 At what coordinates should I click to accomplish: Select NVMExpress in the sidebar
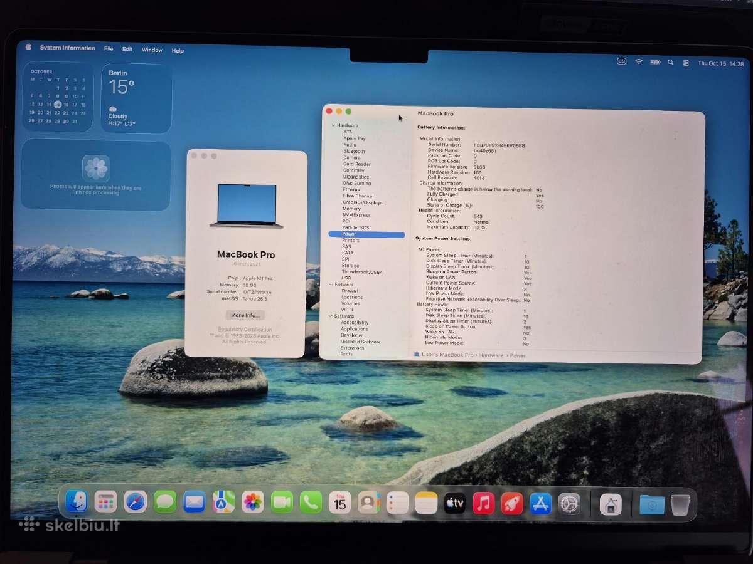(x=356, y=215)
